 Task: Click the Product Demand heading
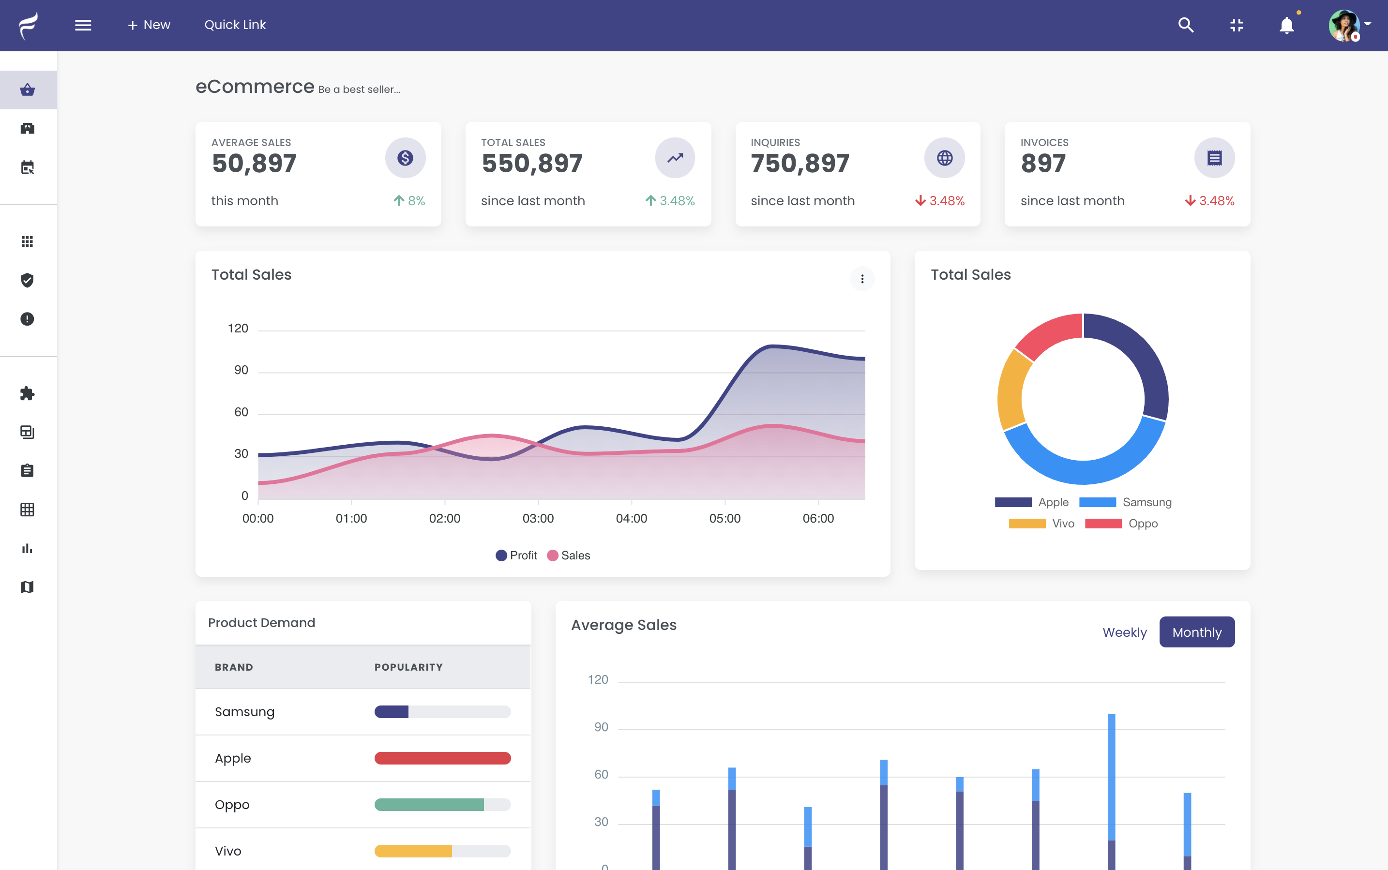pyautogui.click(x=262, y=623)
